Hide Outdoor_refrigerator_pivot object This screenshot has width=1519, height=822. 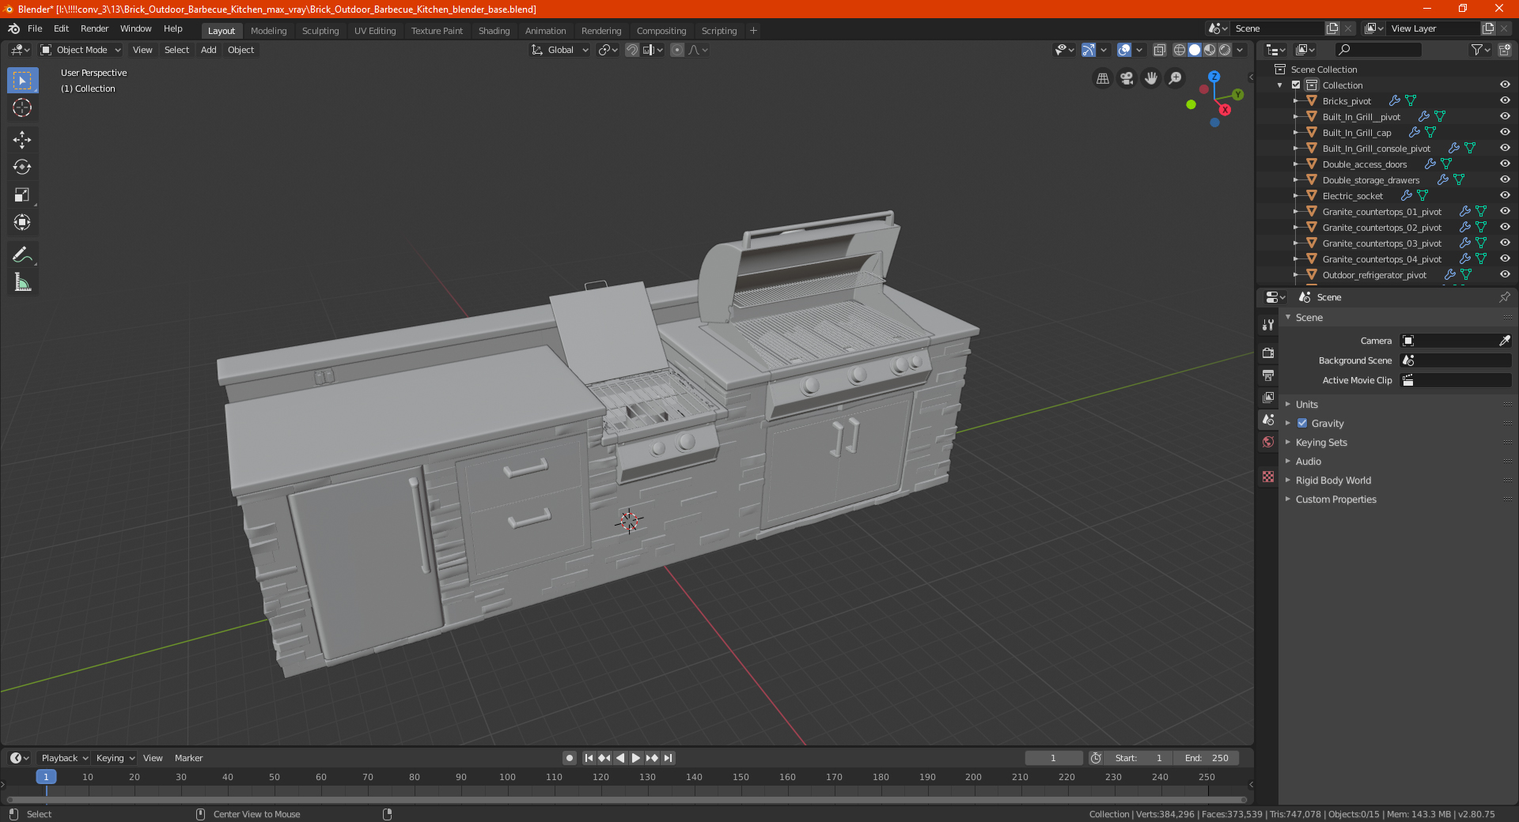pyautogui.click(x=1505, y=275)
